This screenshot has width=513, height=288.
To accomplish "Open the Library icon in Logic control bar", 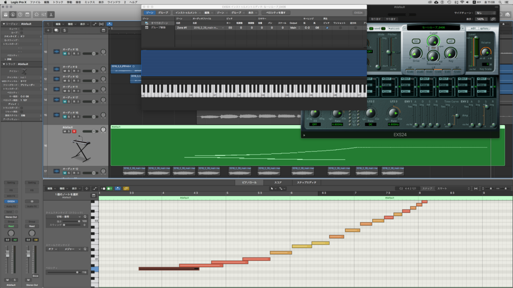I will [6, 14].
